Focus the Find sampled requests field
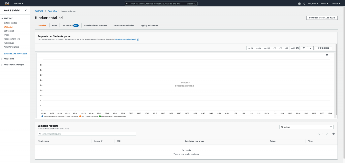The width and height of the screenshot is (345, 163). pyautogui.click(x=87, y=134)
